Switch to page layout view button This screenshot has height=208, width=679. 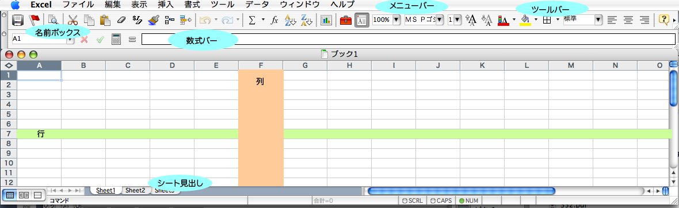click(x=24, y=195)
